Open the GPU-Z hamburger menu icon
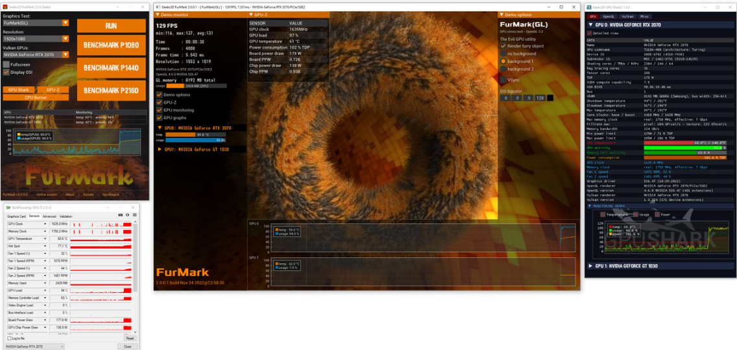 tap(134, 216)
